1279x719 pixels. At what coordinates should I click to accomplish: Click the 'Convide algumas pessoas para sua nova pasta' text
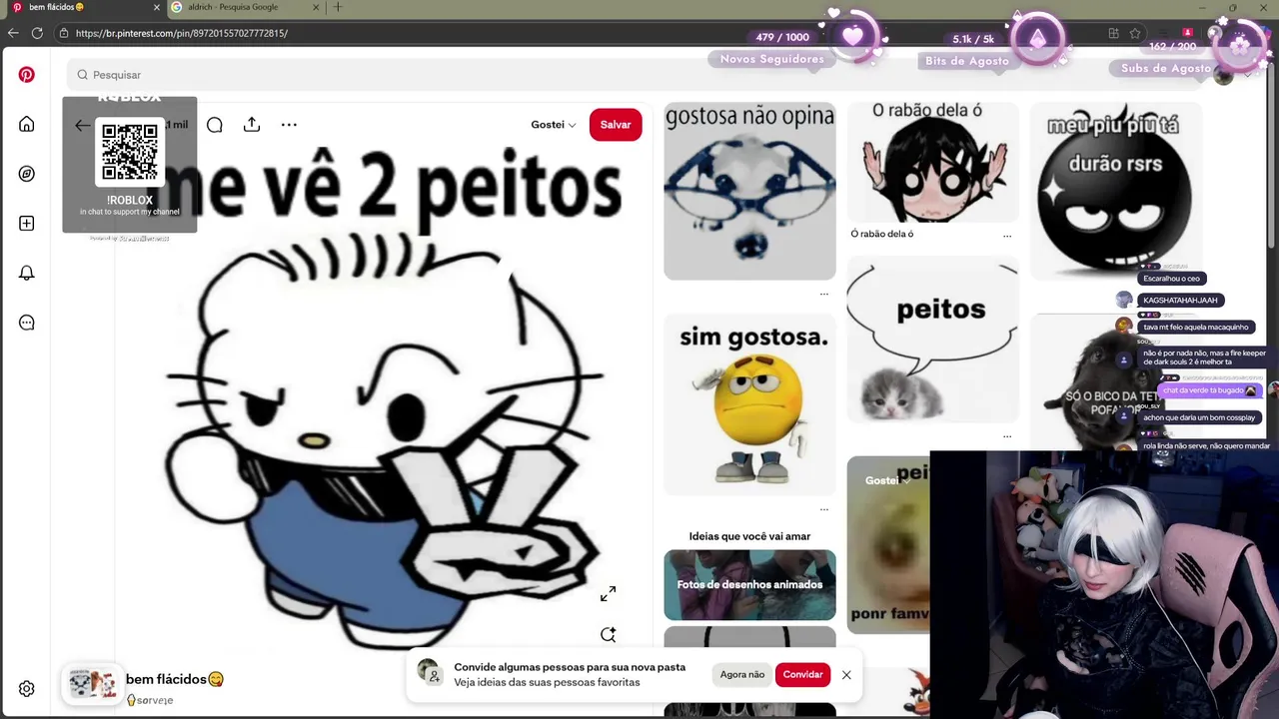pos(570,667)
